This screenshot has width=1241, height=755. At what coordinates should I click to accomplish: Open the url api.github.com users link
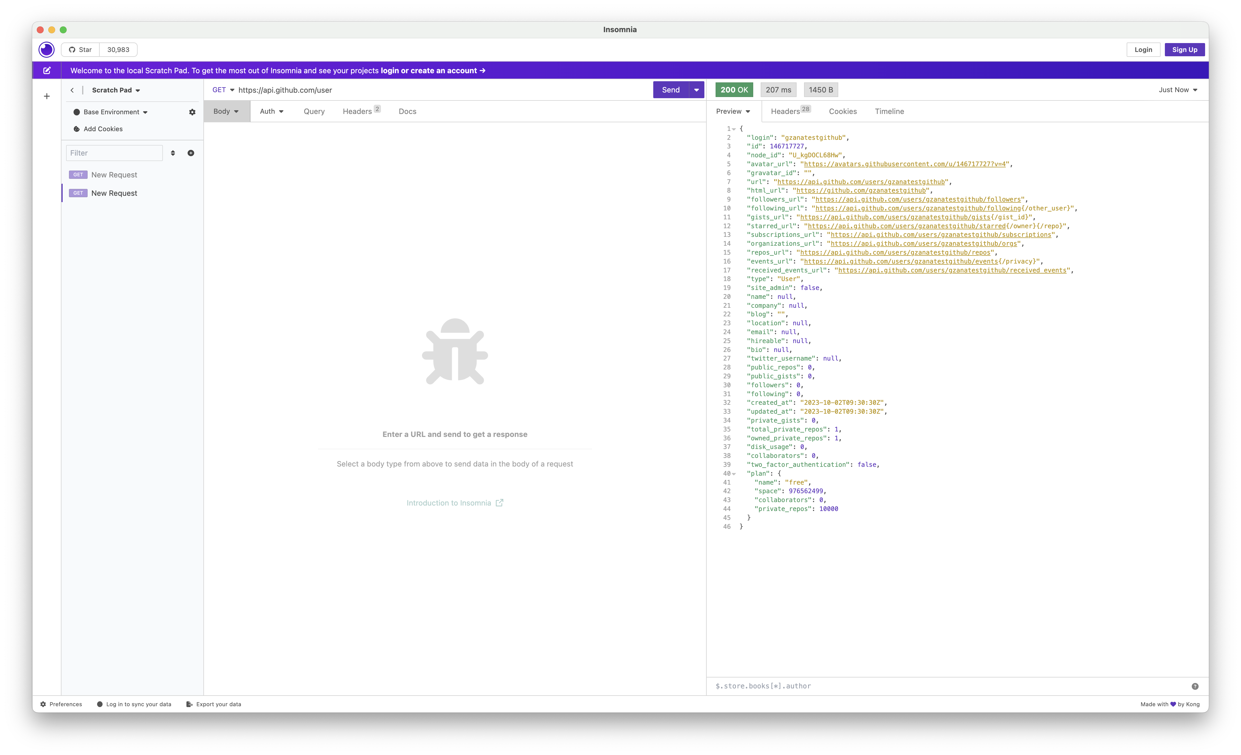point(861,182)
